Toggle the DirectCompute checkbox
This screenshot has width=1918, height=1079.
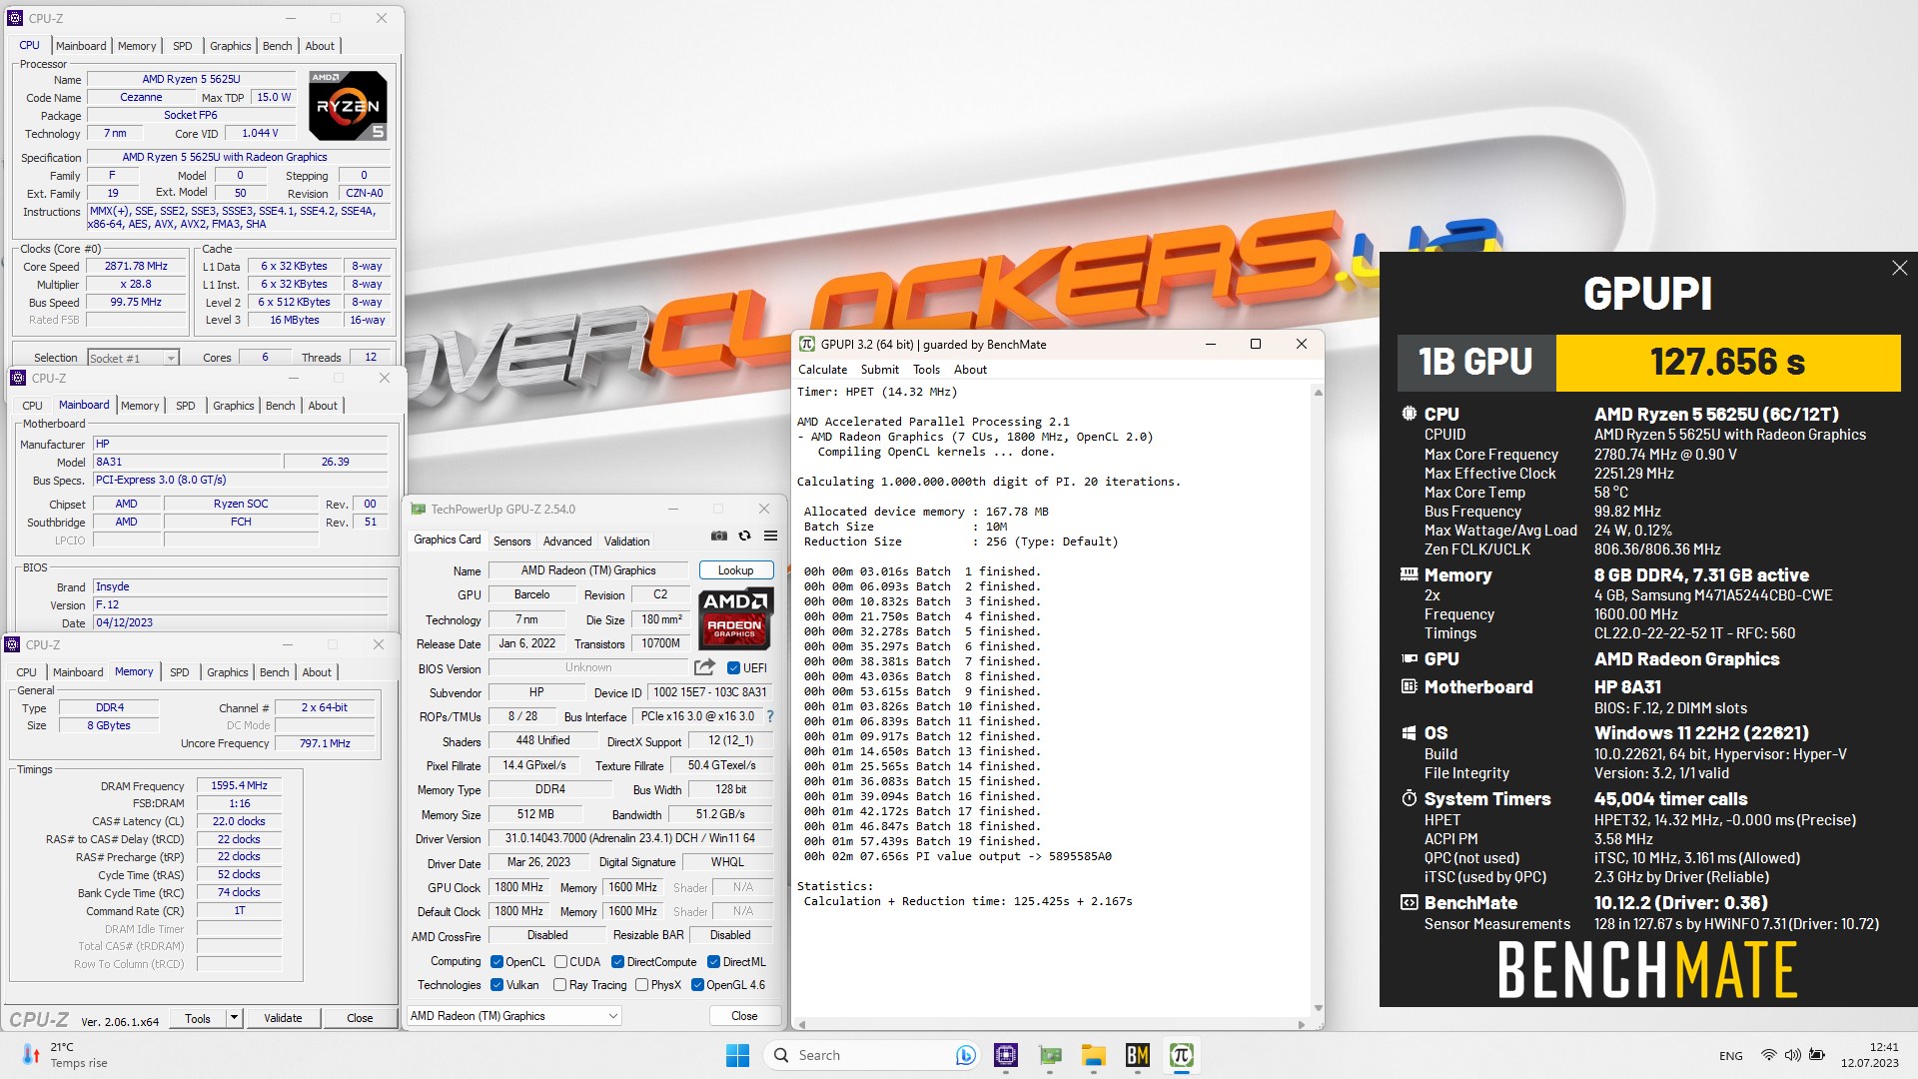[x=618, y=962]
